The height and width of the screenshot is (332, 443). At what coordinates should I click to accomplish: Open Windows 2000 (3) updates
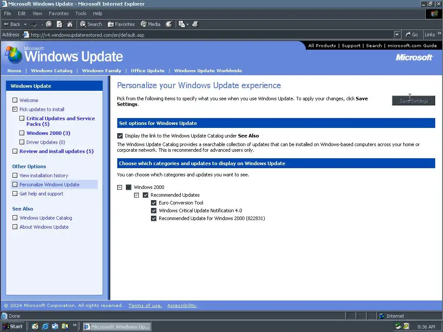48,133
